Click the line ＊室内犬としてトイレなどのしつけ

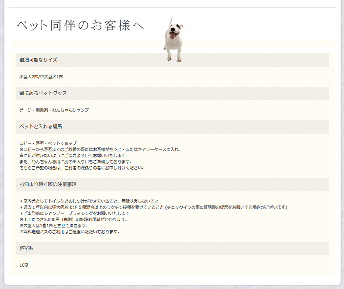tap(89, 201)
